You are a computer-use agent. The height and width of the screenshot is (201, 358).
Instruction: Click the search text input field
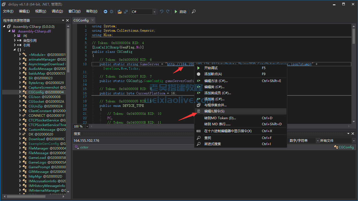point(132,141)
